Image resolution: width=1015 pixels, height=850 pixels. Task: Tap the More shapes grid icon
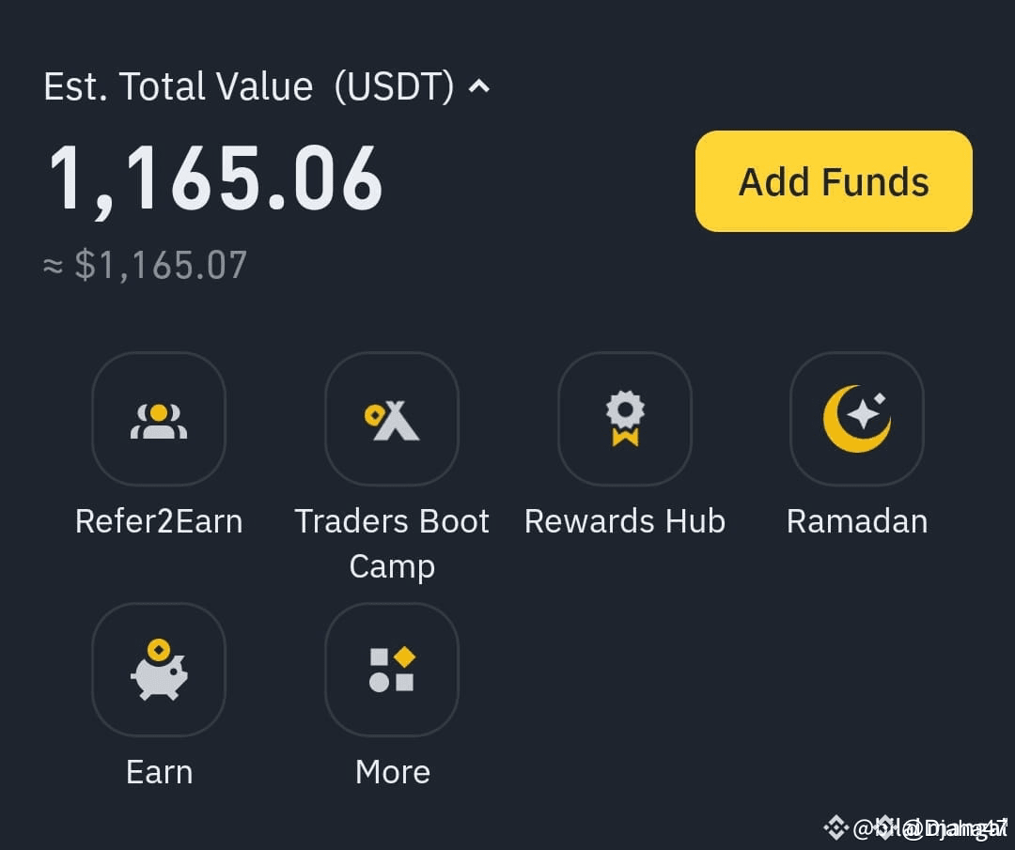pyautogui.click(x=392, y=670)
